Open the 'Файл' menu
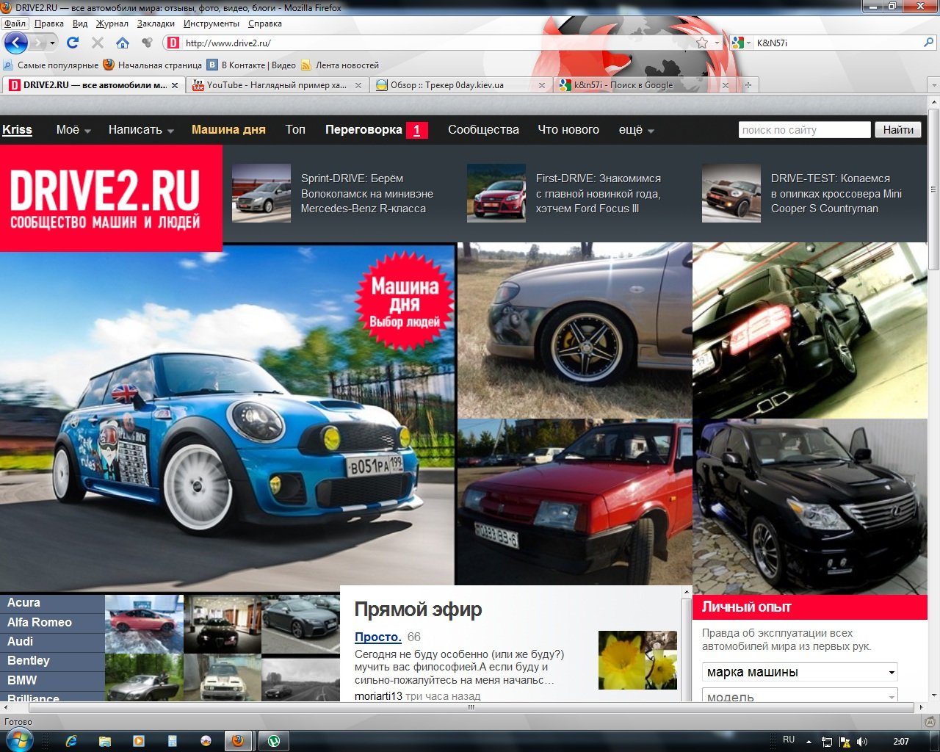Image resolution: width=940 pixels, height=752 pixels. click(x=15, y=23)
